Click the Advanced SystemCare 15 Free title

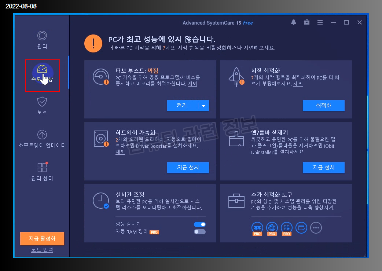[x=217, y=23]
